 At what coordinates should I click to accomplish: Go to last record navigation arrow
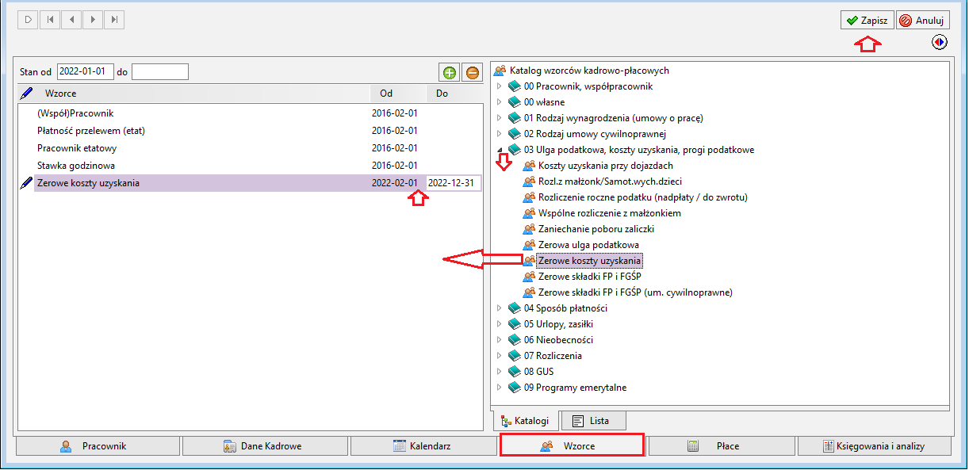click(115, 19)
